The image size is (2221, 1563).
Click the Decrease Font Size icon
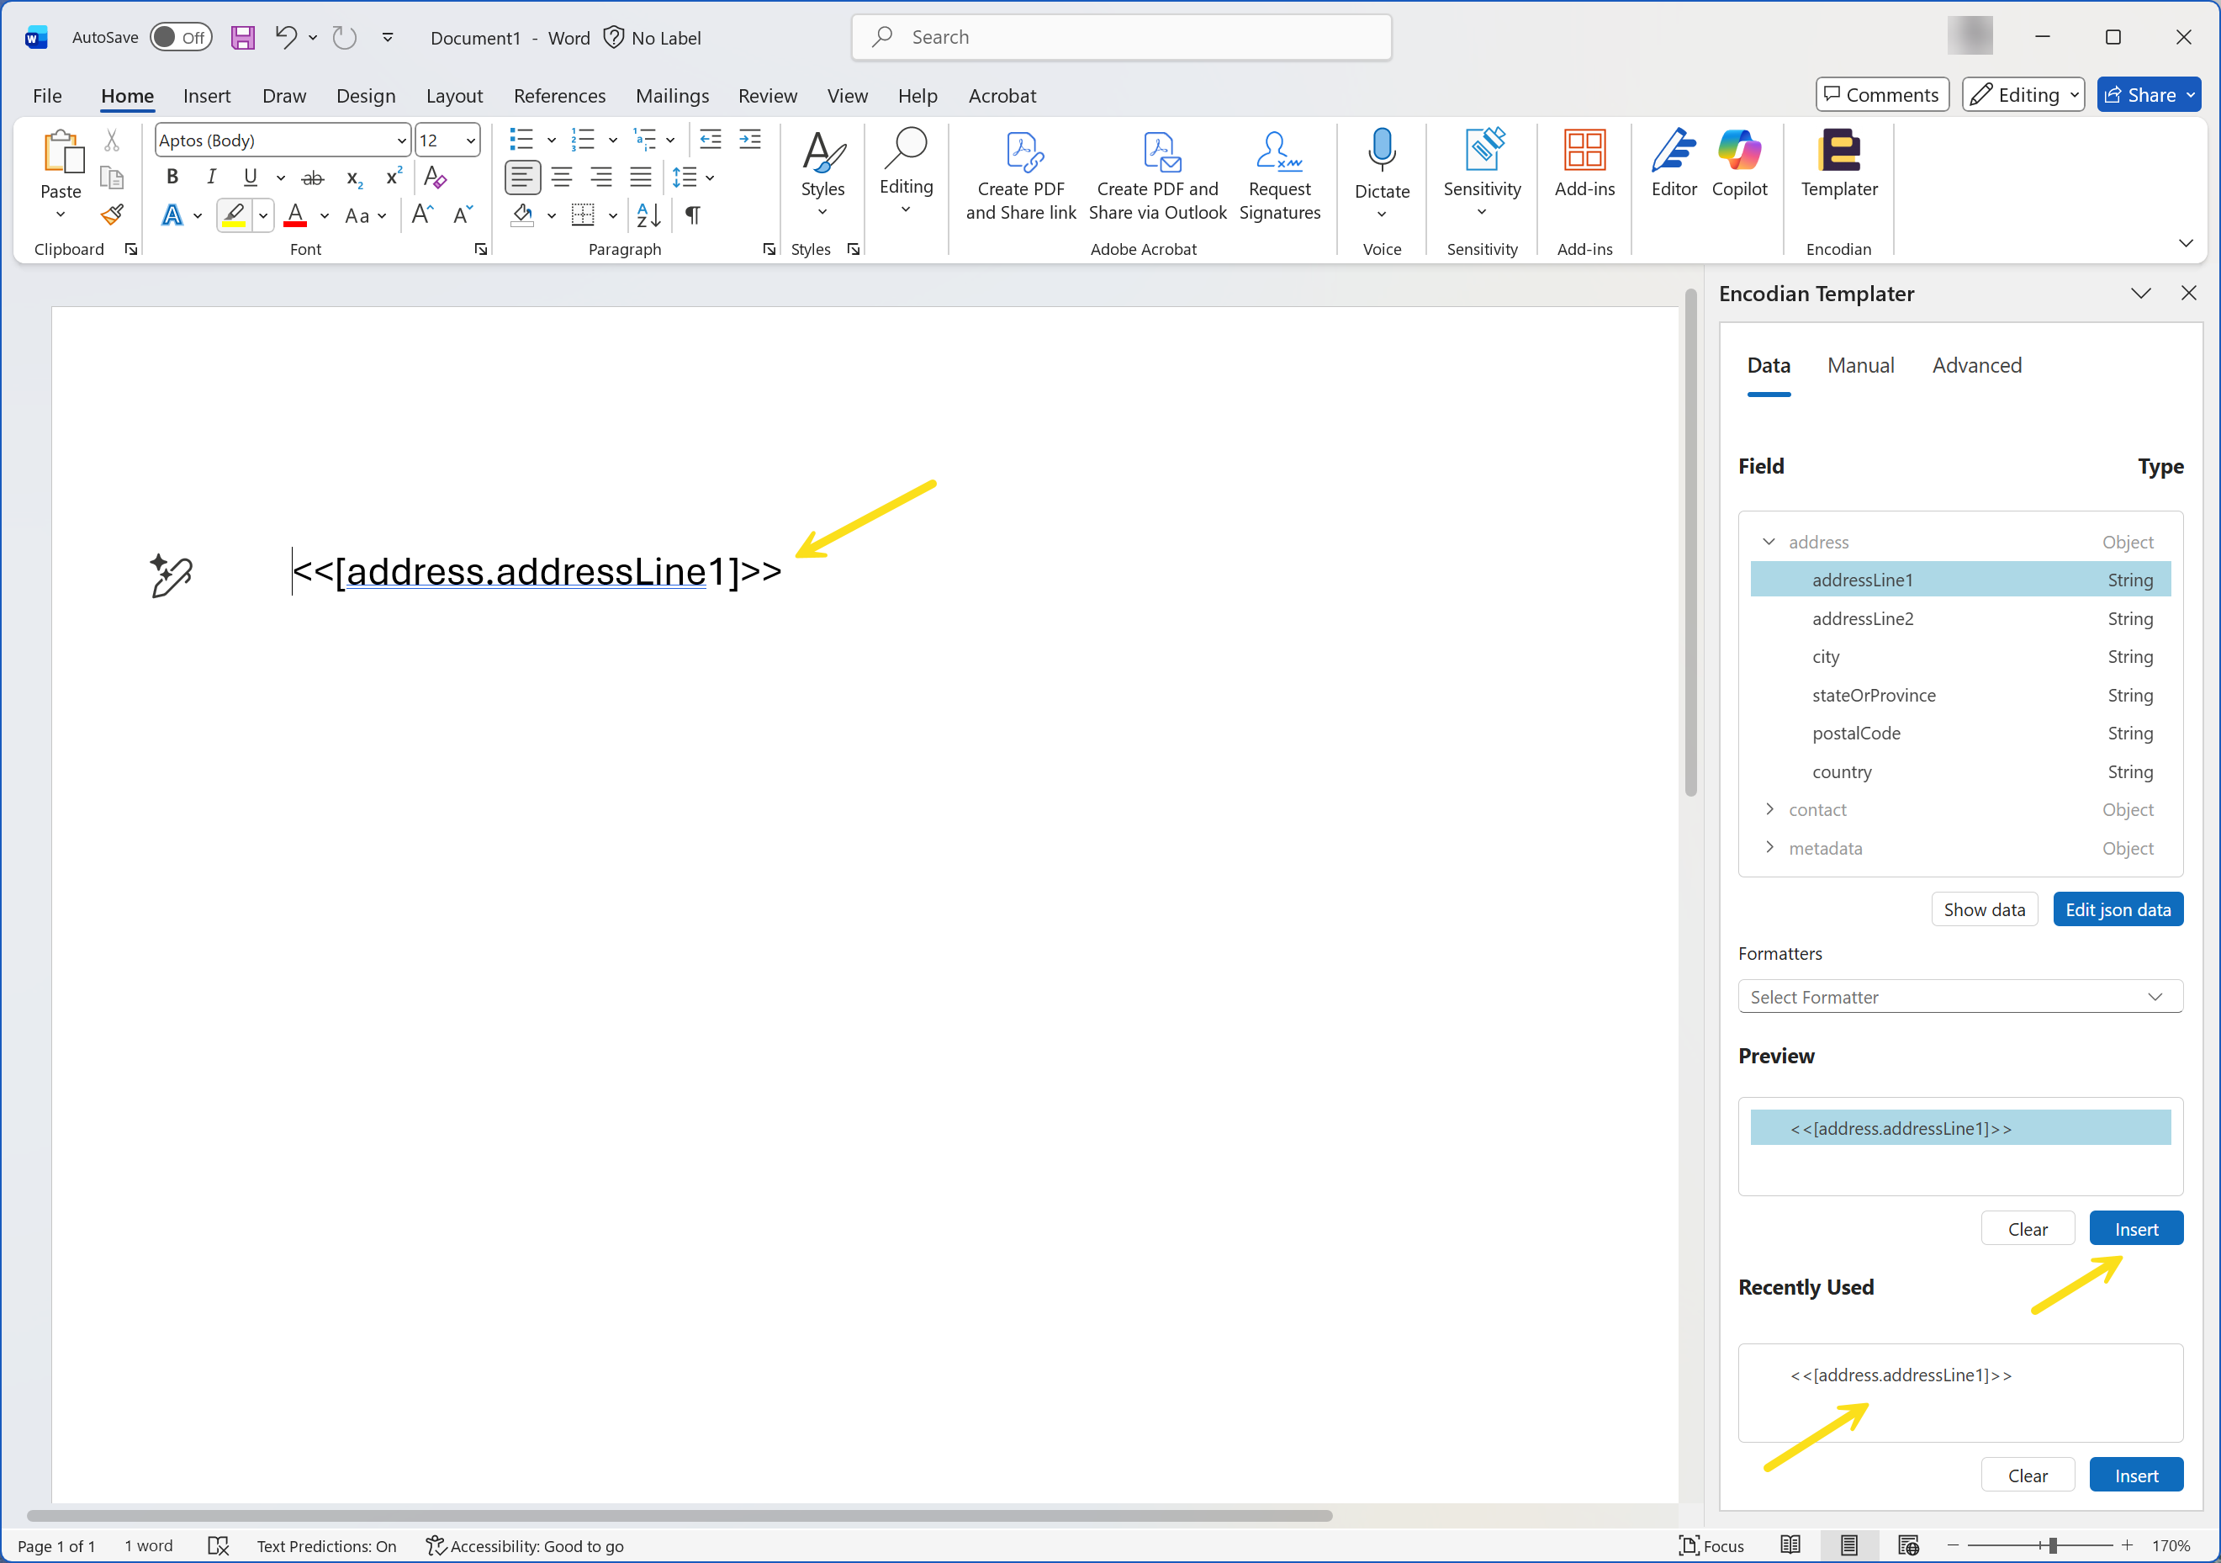click(463, 215)
